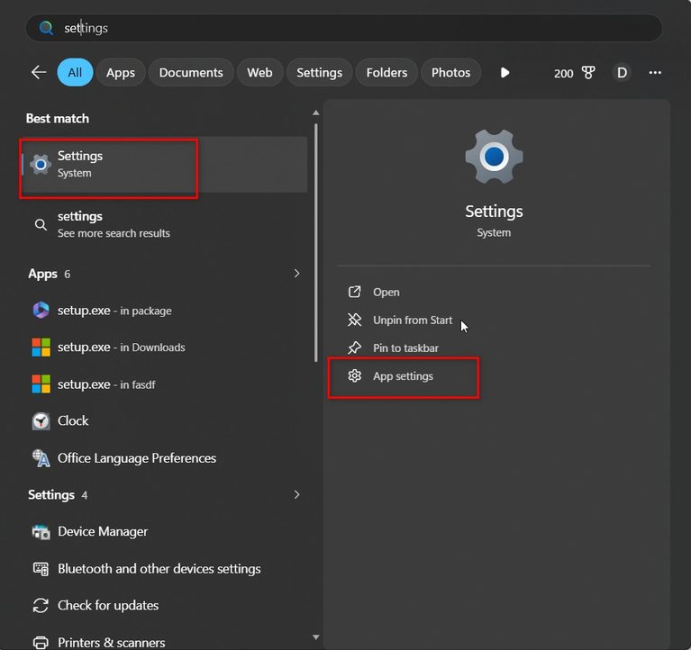This screenshot has width=691, height=650.
Task: Click the setup.exe in package icon
Action: (41, 310)
